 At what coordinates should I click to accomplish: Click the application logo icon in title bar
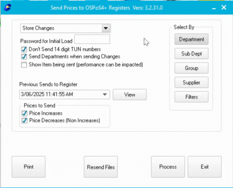(x=8, y=8)
